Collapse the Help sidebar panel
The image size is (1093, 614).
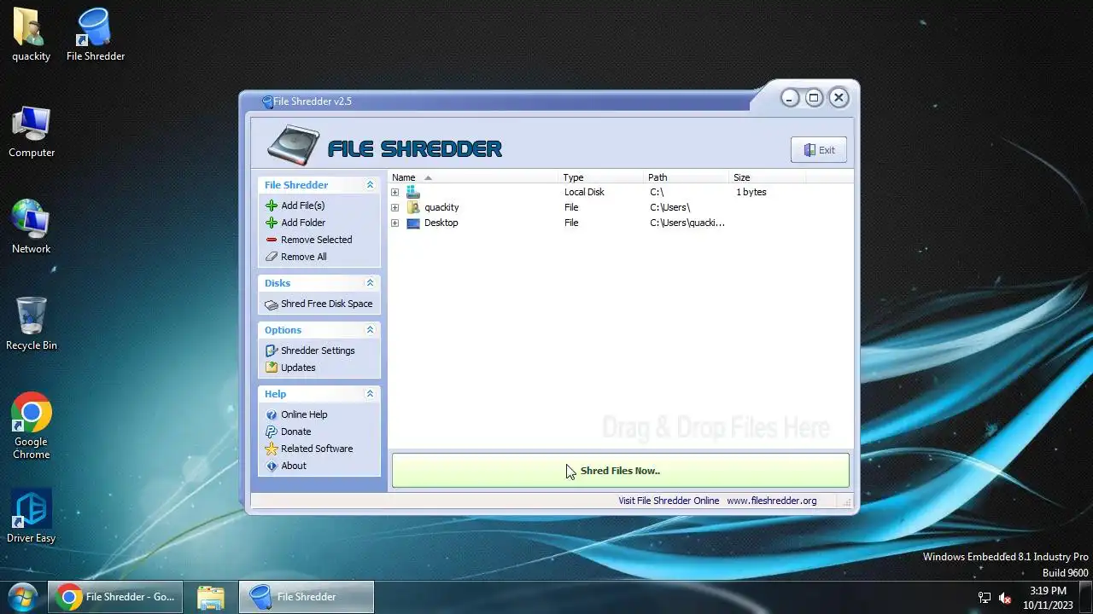coord(370,394)
